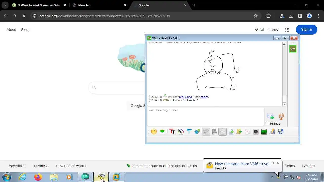Click the code snippet tag icon
This screenshot has height=182, width=324.
pyautogui.click(x=248, y=131)
